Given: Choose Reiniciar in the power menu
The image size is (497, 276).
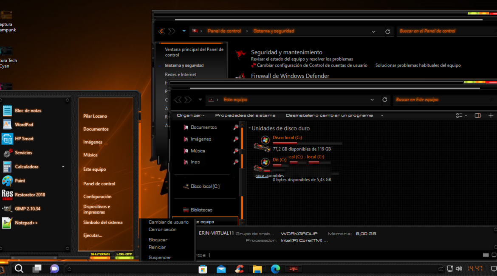Looking at the screenshot, I should click(157, 247).
